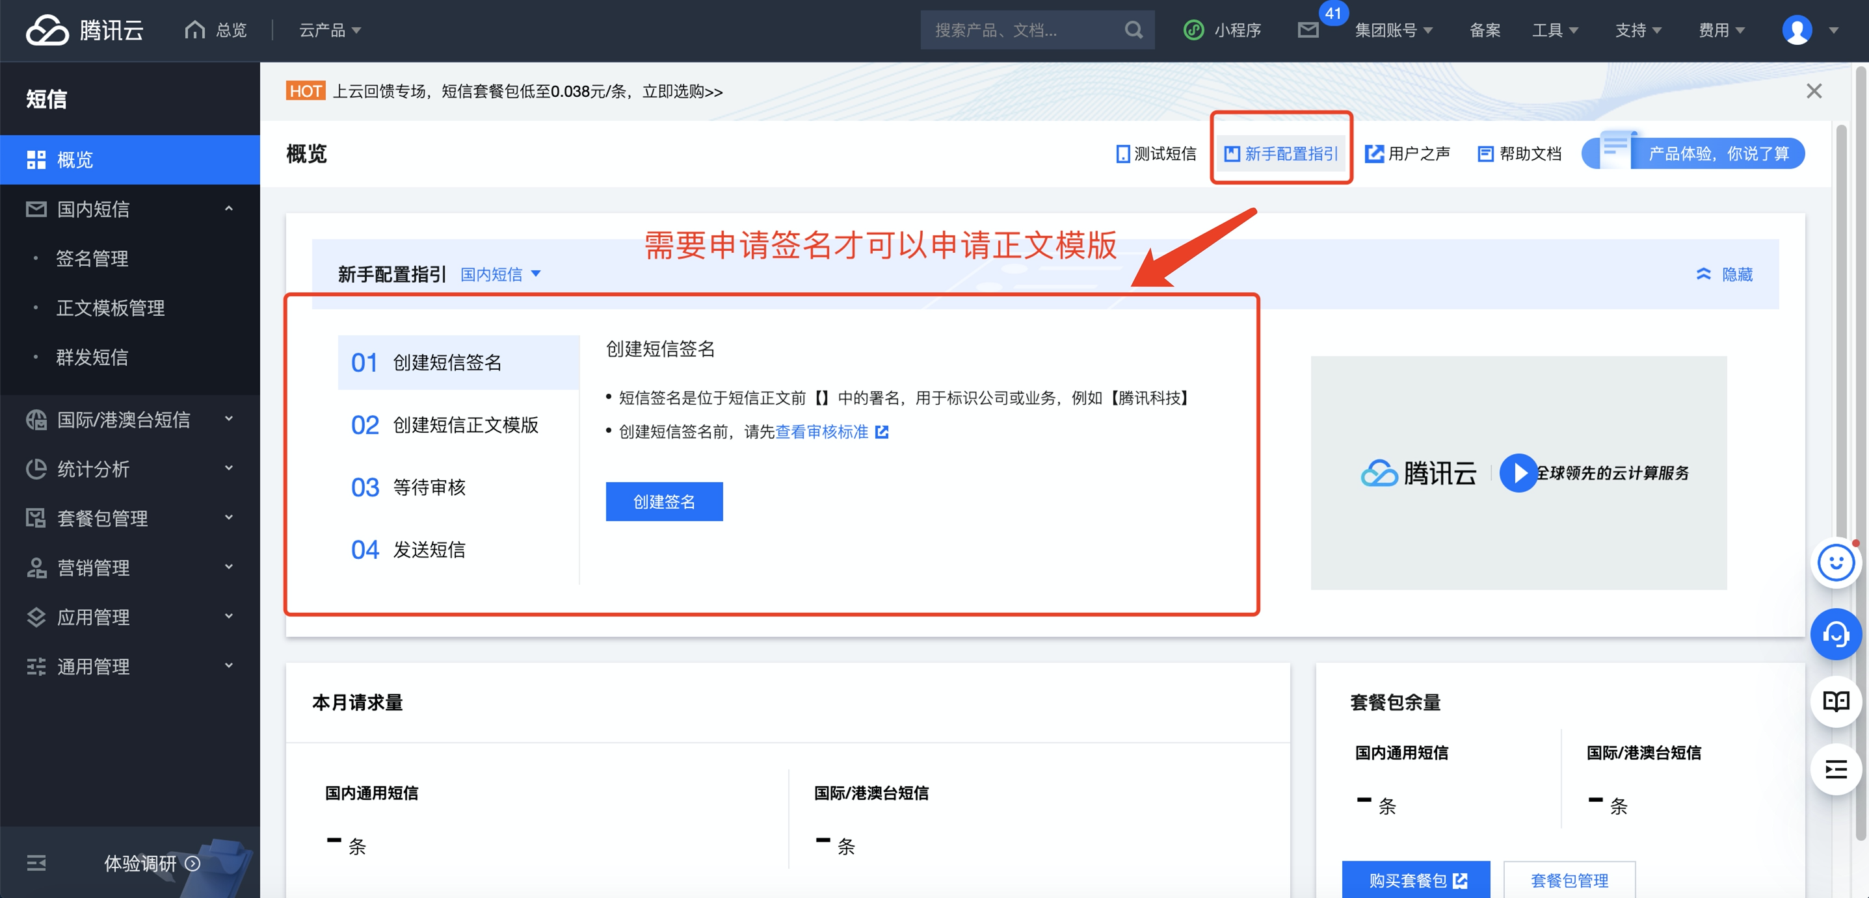Open the 费用 dropdown

pyautogui.click(x=1722, y=31)
